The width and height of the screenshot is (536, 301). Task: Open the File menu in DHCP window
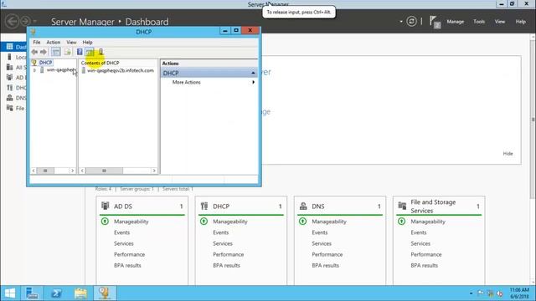(37, 43)
